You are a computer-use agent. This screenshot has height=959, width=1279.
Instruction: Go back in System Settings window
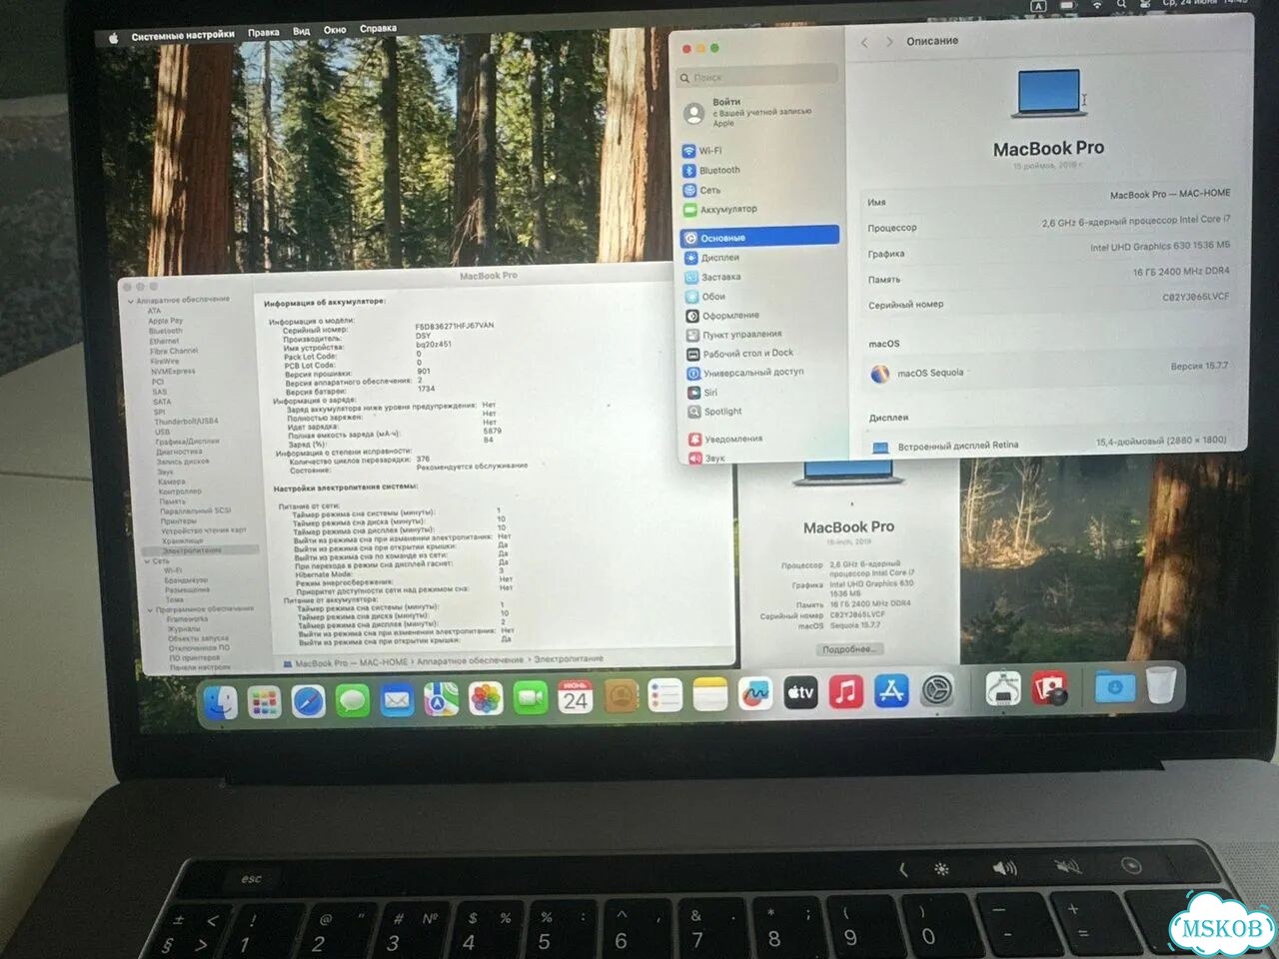[x=864, y=42]
